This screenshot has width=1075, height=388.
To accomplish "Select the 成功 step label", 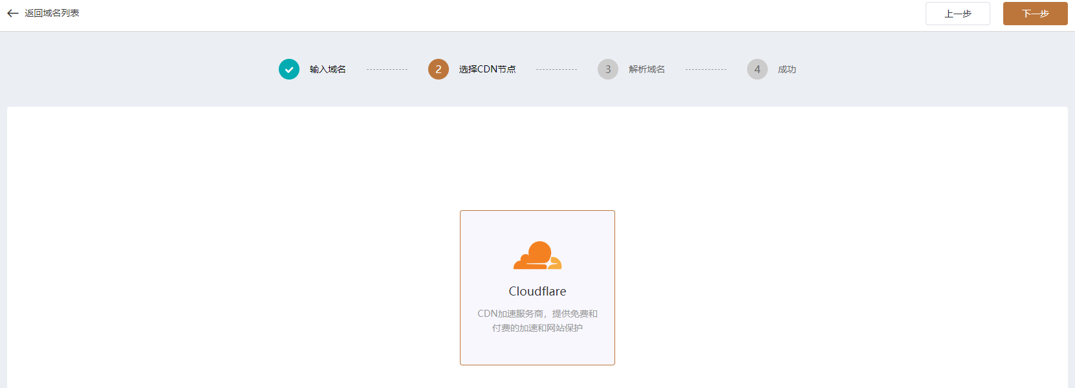I will tap(787, 69).
